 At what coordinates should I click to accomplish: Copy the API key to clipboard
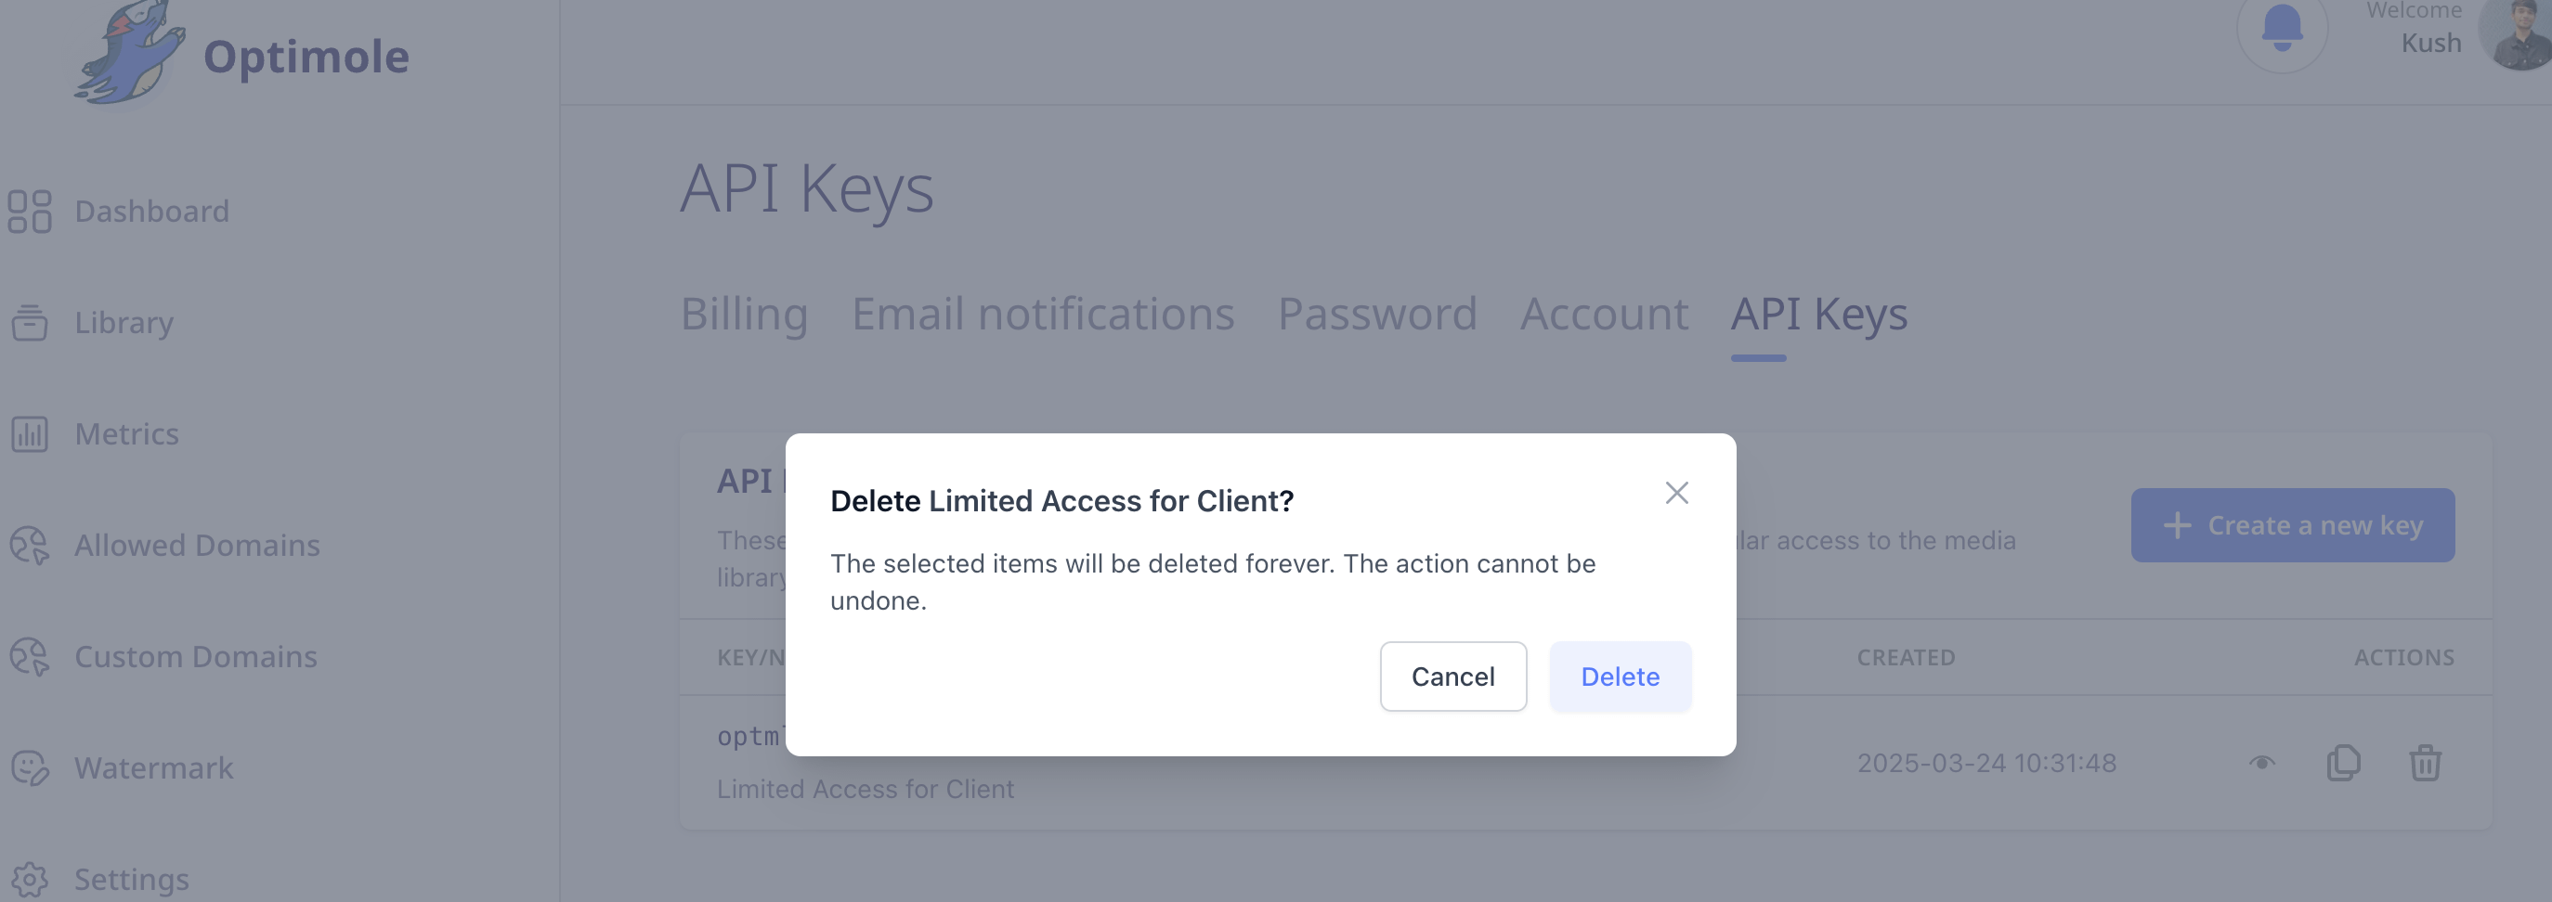tap(2343, 763)
